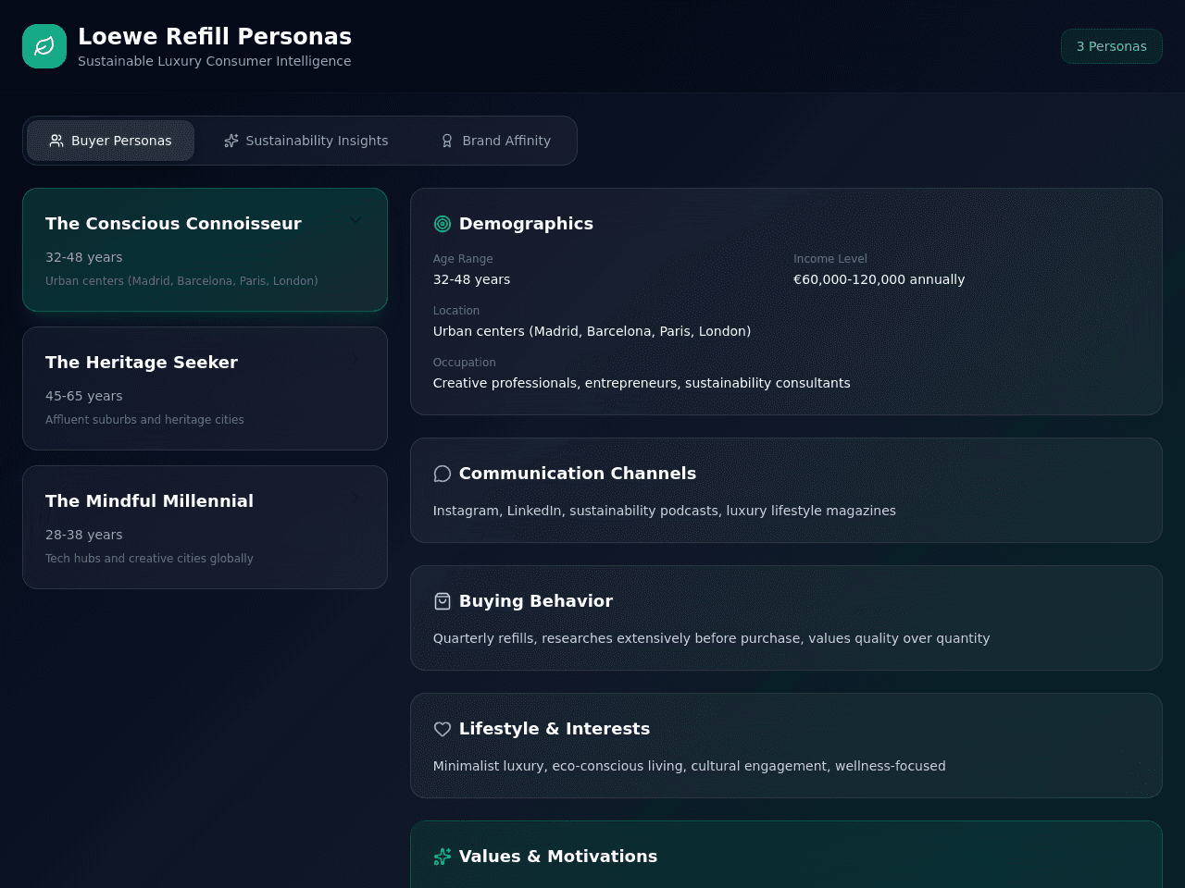Click the Lifestyle & Interests heart icon
1185x888 pixels.
pos(443,729)
